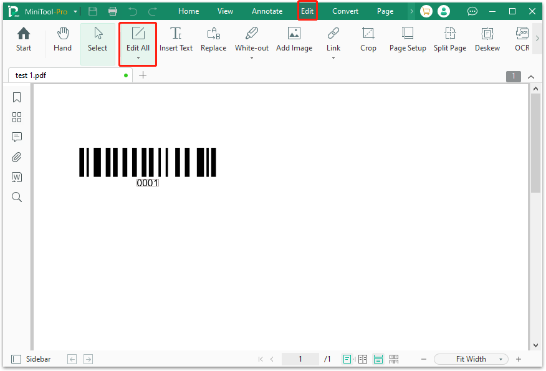Click the 0001 text under barcode
Image resolution: width=546 pixels, height=371 pixels.
[148, 183]
